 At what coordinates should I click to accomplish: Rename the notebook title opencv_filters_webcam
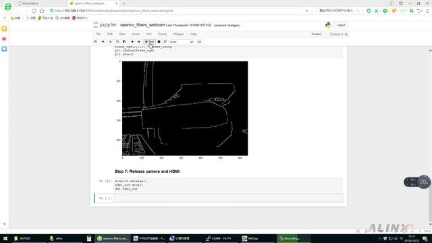(142, 25)
